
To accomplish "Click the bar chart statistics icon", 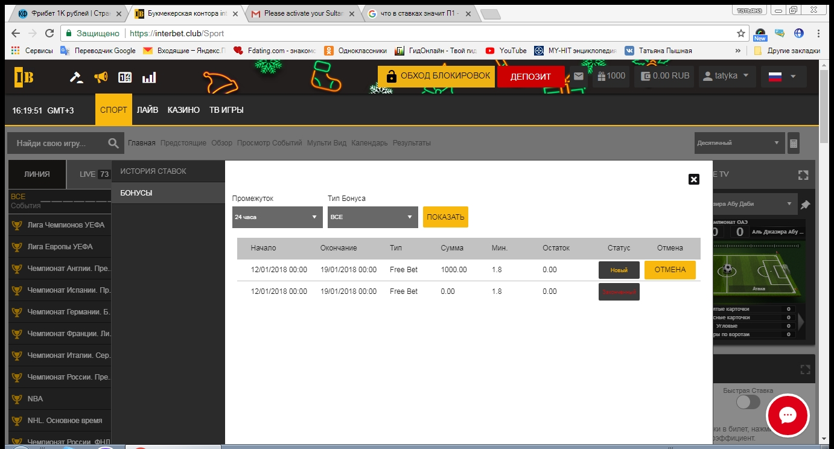I will click(148, 77).
